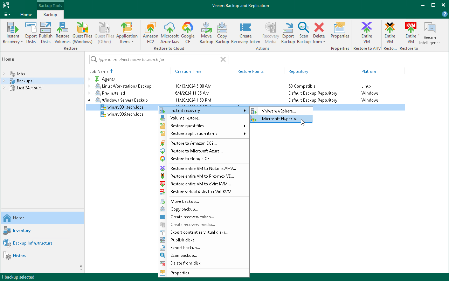Click the object name search field
This screenshot has width=449, height=281.
click(x=158, y=59)
